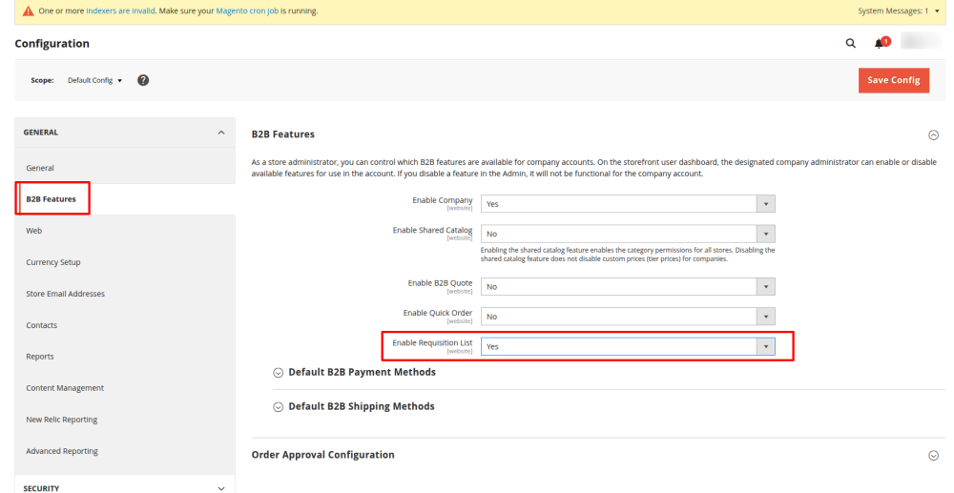Click the scope help question mark icon
The image size is (954, 493).
click(x=143, y=80)
